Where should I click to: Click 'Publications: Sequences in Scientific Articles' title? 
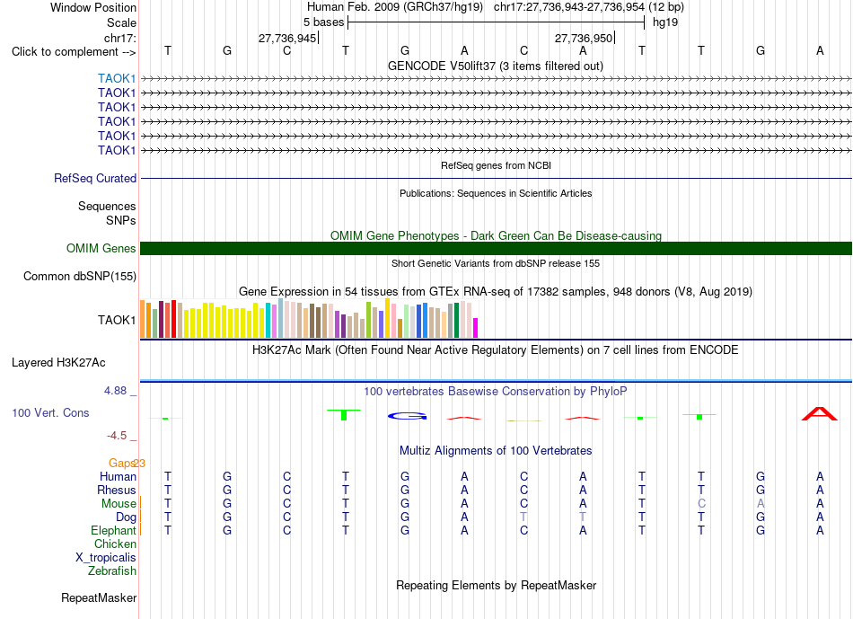coord(496,193)
